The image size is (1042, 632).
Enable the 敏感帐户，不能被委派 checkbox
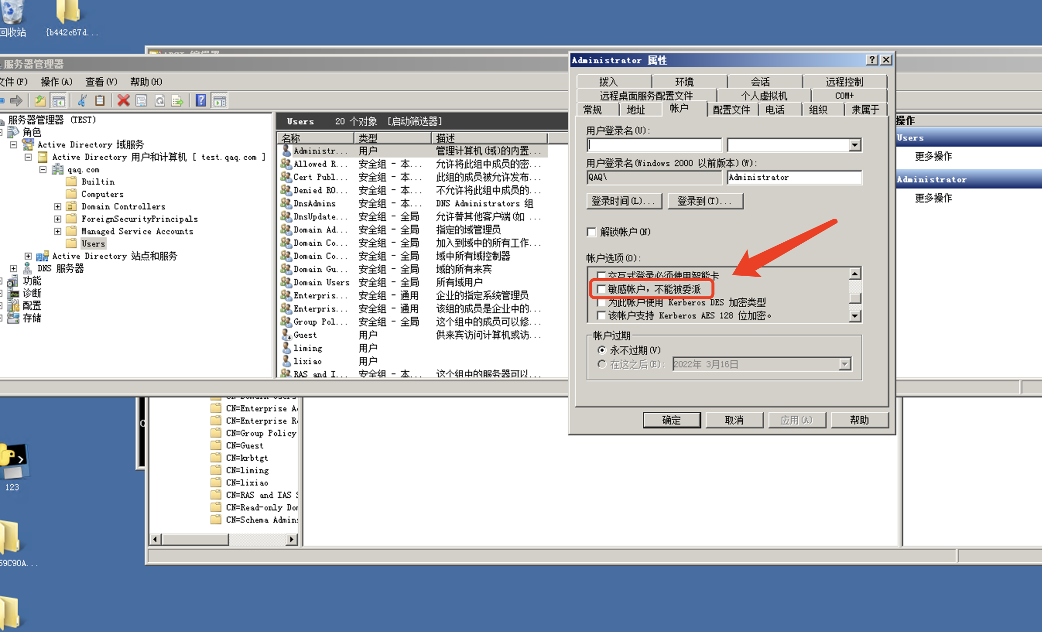point(602,289)
